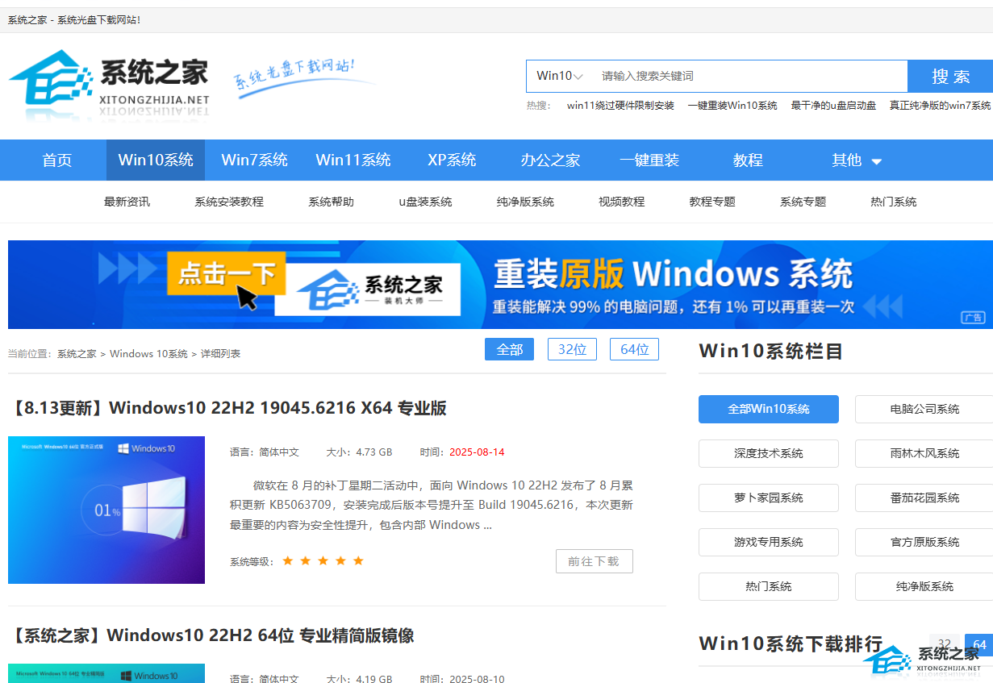
Task: Open 系统专题 sub-navigation link
Action: (x=803, y=202)
